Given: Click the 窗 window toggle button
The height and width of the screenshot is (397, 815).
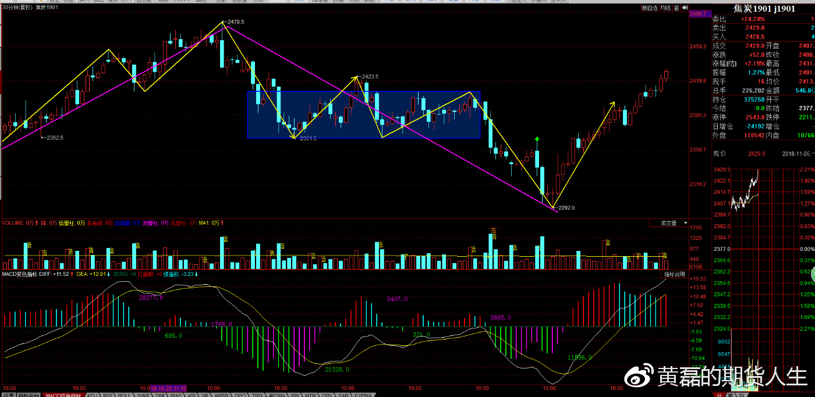Looking at the screenshot, I should click(x=676, y=8).
